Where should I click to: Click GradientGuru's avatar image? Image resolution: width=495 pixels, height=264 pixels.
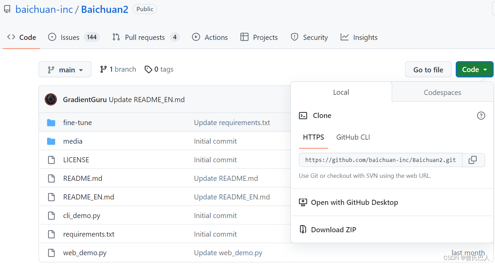[x=51, y=99]
